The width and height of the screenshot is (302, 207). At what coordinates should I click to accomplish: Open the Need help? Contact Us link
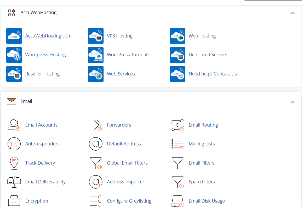pos(213,74)
